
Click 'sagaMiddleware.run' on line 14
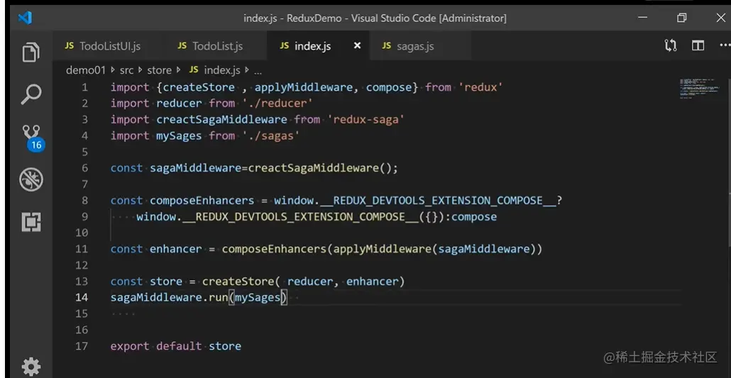[x=169, y=297]
